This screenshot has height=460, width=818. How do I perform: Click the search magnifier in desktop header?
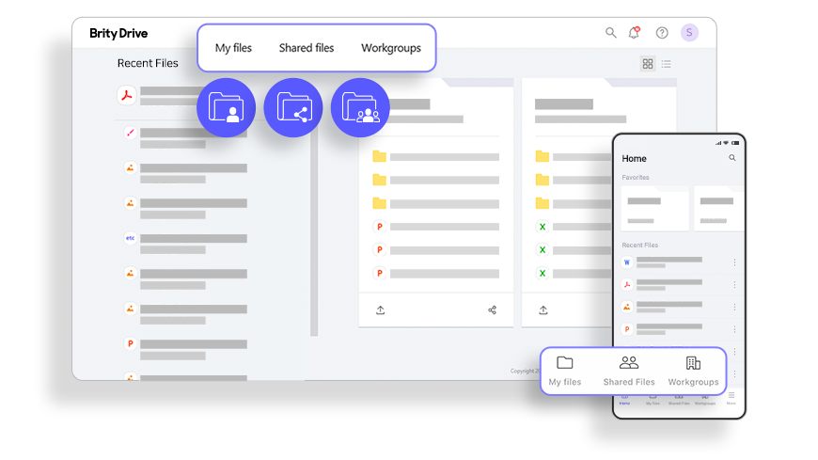[610, 33]
